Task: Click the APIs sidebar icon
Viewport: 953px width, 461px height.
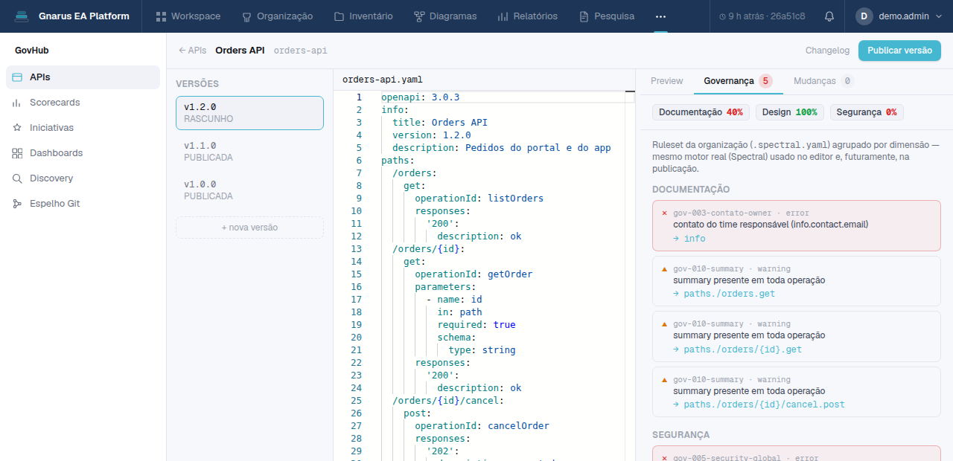Action: tap(17, 77)
